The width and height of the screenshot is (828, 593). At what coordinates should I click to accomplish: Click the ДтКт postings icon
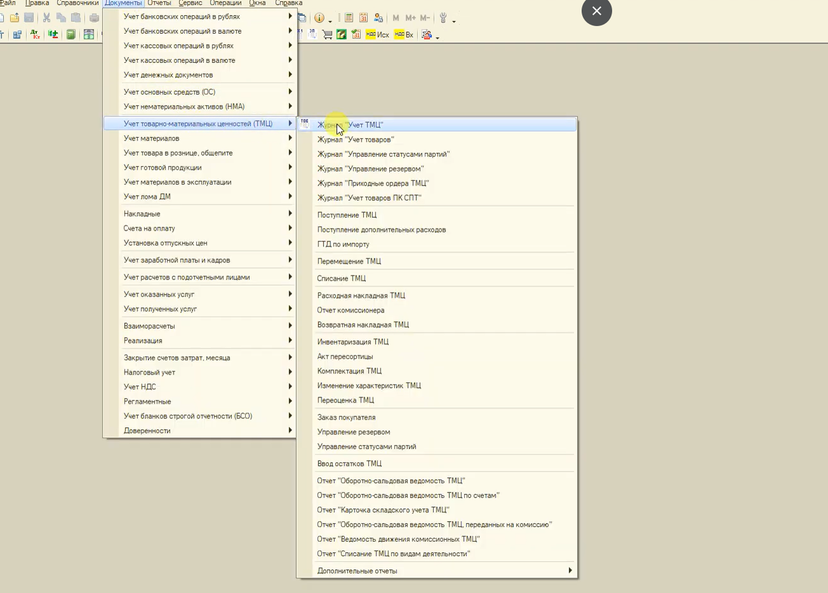35,34
